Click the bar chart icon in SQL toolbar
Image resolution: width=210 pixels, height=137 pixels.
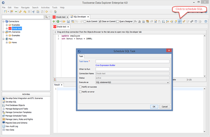(x=139, y=21)
